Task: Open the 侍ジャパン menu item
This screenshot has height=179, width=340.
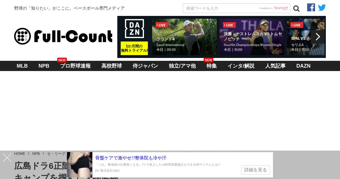Action: (145, 66)
